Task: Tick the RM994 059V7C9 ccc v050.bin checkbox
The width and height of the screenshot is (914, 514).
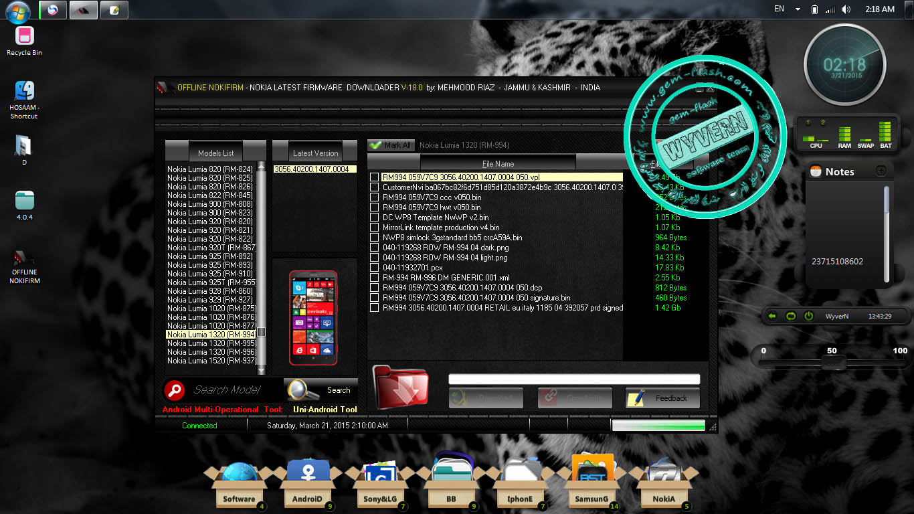Action: coord(374,197)
